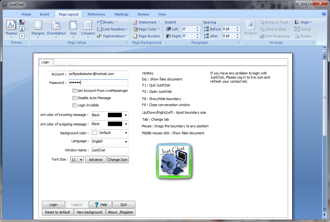330x222 pixels.
Task: Switch to the References ribbon tab
Action: (96, 14)
